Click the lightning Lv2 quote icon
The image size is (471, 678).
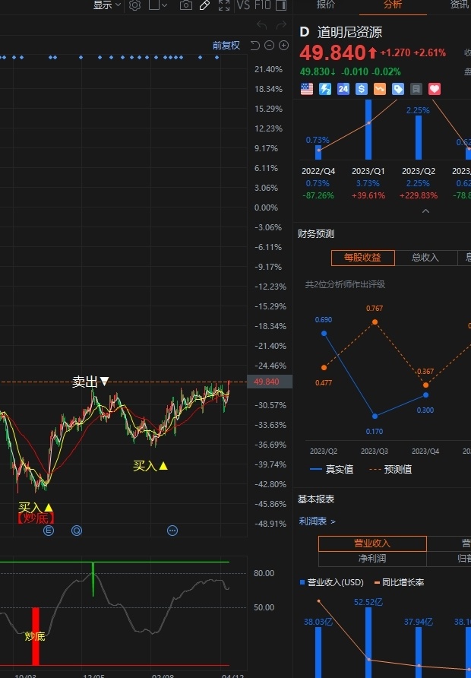[325, 89]
